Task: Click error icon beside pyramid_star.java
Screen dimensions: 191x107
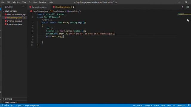Action: (6, 21)
